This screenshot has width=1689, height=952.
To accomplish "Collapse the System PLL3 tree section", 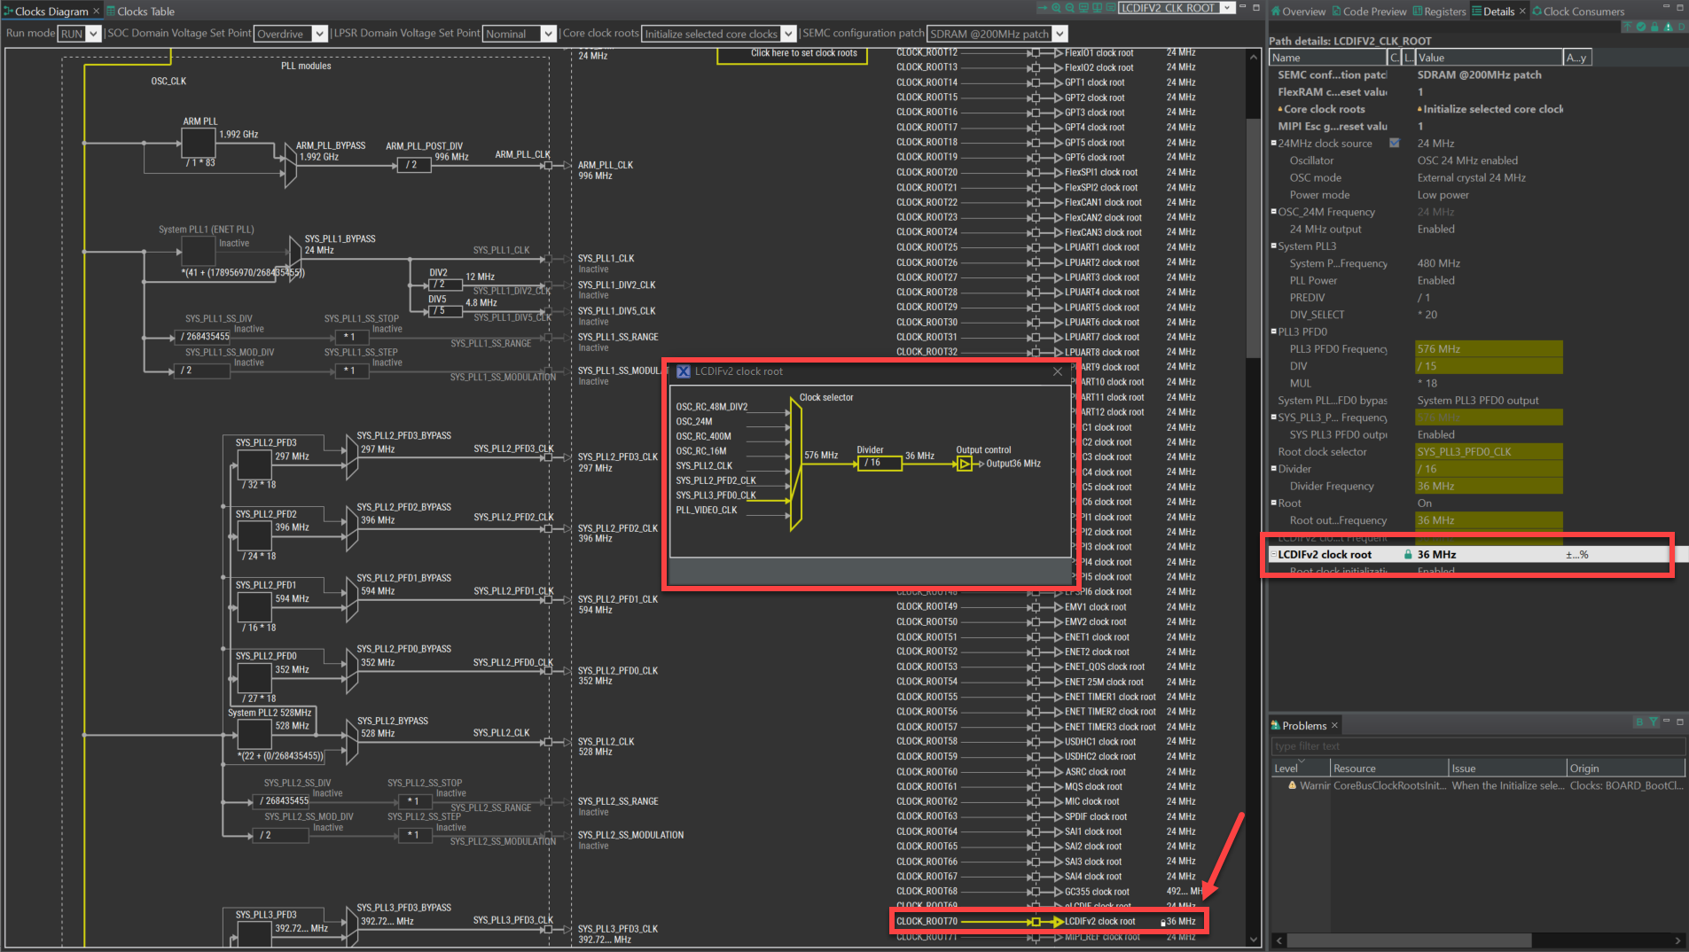I will click(1273, 246).
